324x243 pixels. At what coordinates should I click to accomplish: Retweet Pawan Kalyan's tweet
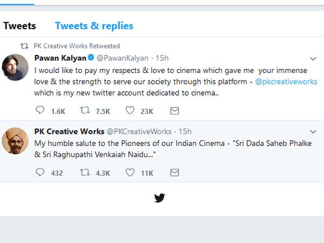click(85, 111)
